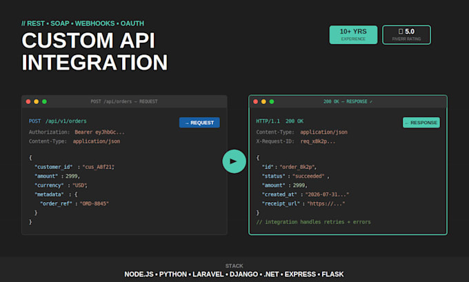
Task: Click 'PYTHON' in the stack list
Action: 173,274
